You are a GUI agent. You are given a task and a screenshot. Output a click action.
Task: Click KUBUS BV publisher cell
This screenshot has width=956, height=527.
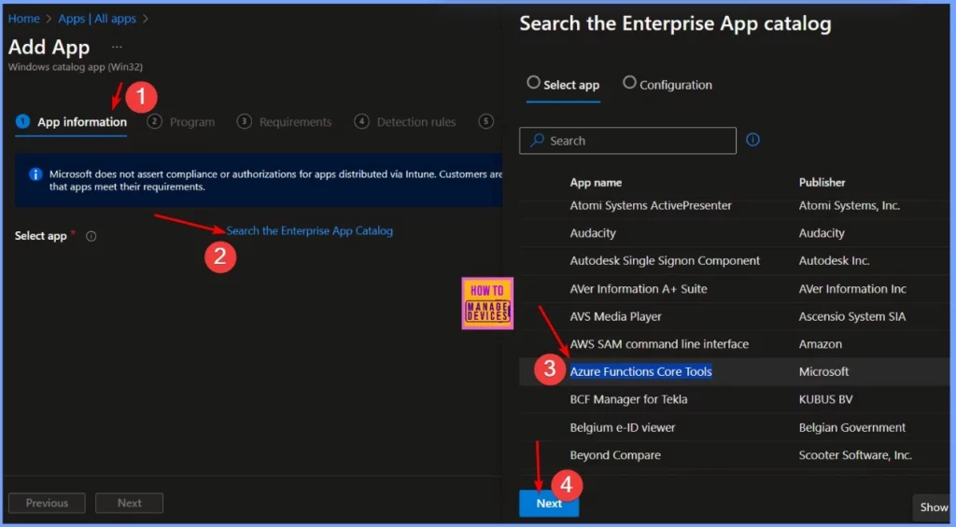point(825,399)
